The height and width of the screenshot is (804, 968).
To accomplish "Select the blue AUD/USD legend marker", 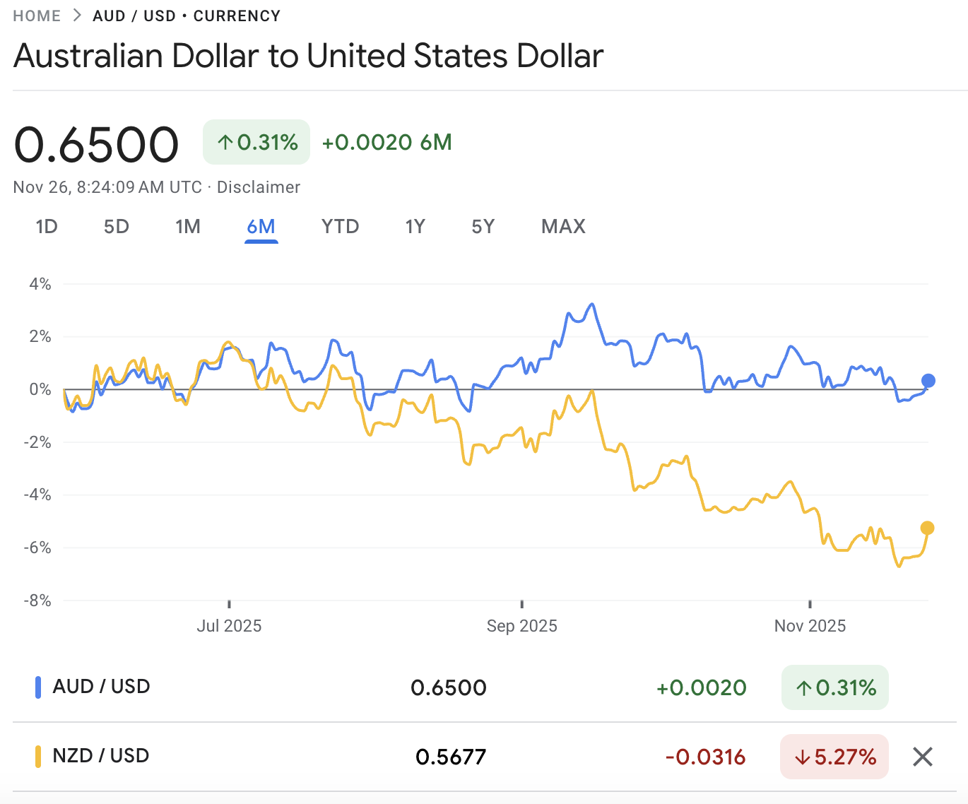I will tap(38, 686).
